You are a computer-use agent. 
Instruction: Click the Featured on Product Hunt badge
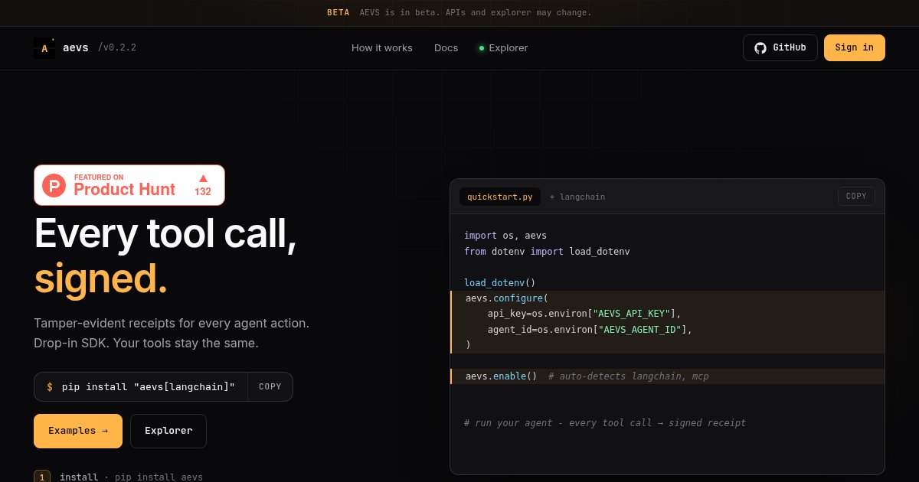(129, 185)
